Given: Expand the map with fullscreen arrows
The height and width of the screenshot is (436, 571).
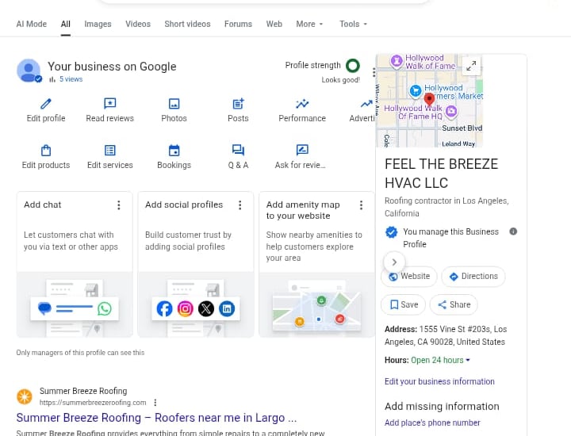Looking at the screenshot, I should pos(471,66).
